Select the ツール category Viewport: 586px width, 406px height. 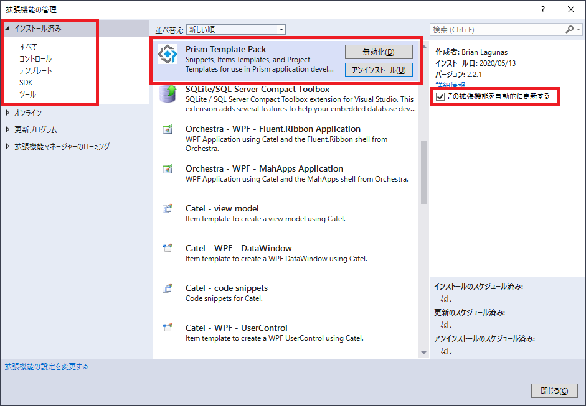tap(27, 95)
